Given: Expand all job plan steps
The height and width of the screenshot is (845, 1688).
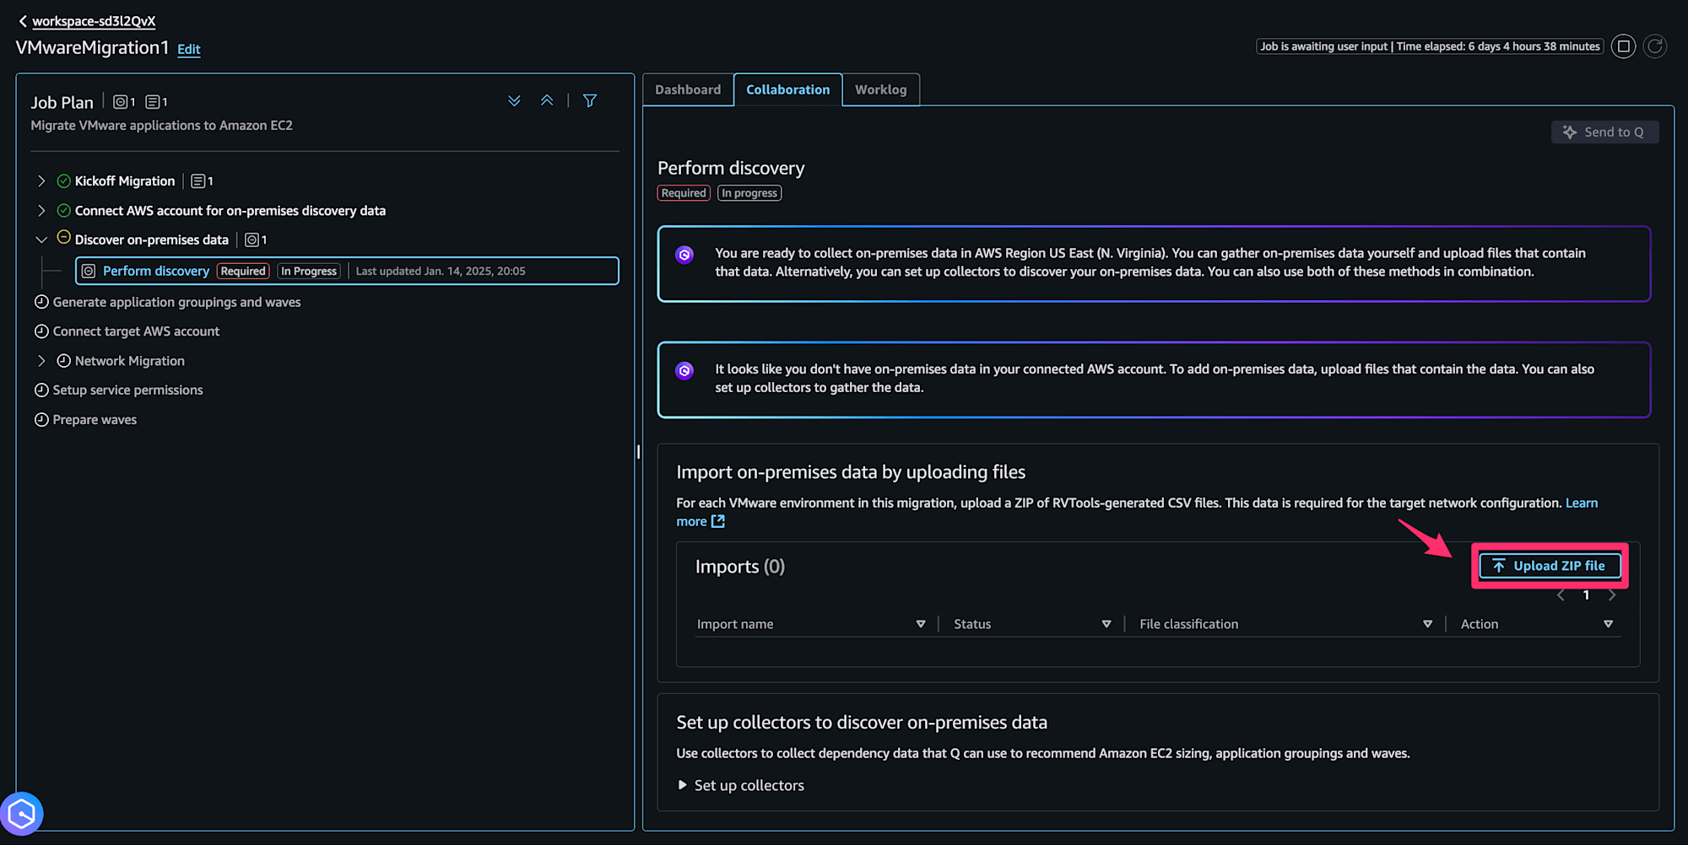Looking at the screenshot, I should click(514, 101).
